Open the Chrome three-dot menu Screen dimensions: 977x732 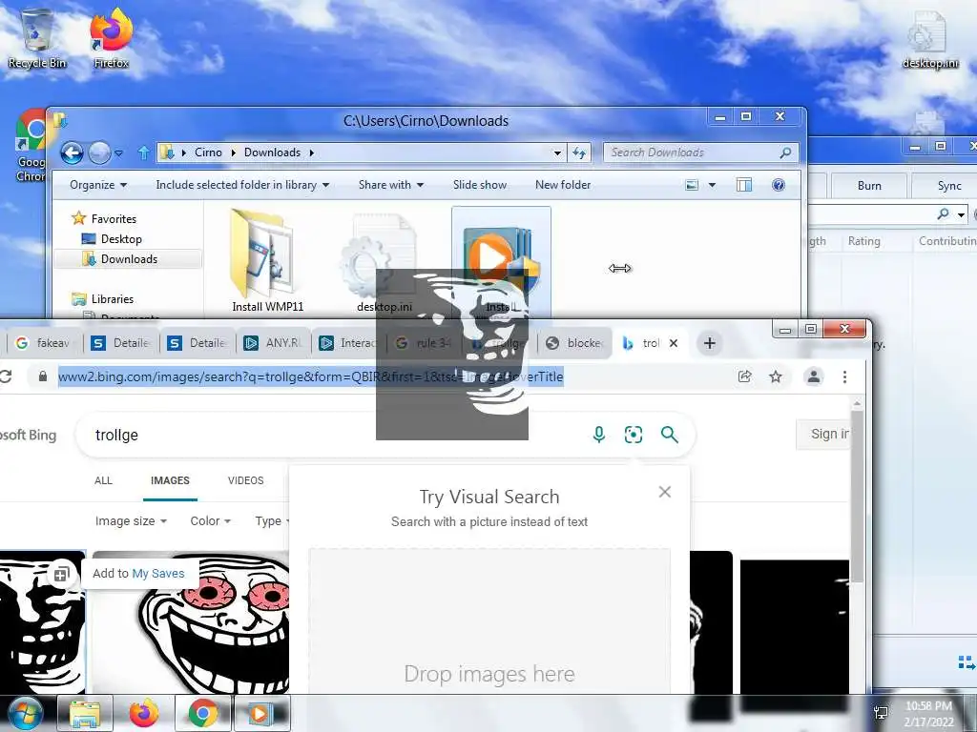[845, 376]
